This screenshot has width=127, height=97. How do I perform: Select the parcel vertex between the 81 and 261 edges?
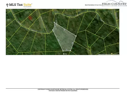(x=54, y=22)
